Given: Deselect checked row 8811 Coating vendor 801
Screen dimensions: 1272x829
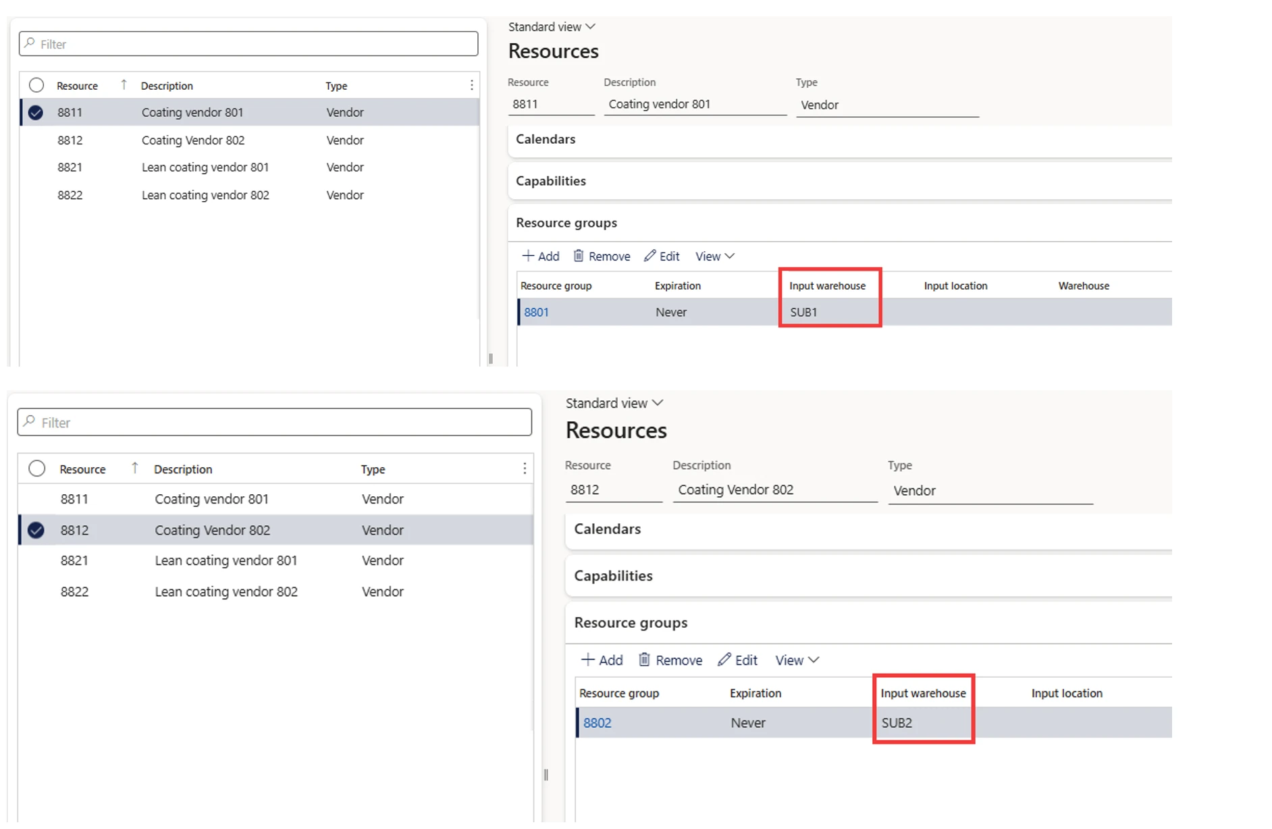Looking at the screenshot, I should [36, 113].
